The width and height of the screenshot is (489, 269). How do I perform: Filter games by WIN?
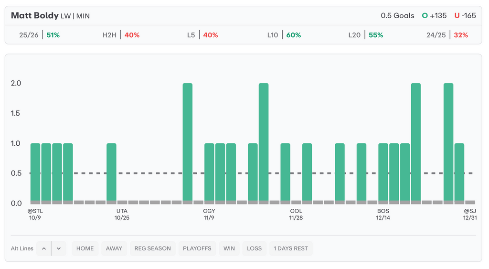click(x=229, y=248)
